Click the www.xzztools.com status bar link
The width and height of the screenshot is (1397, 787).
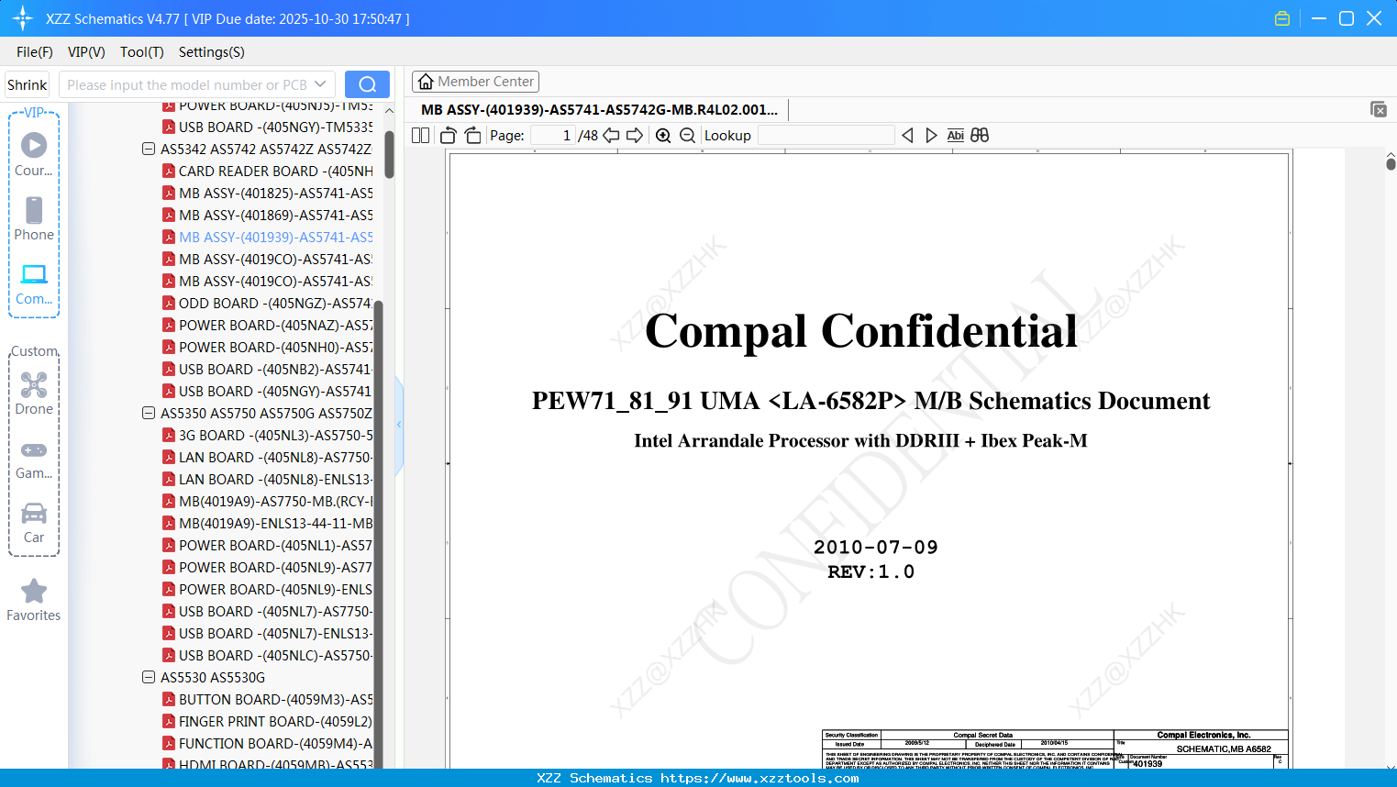[x=759, y=778]
